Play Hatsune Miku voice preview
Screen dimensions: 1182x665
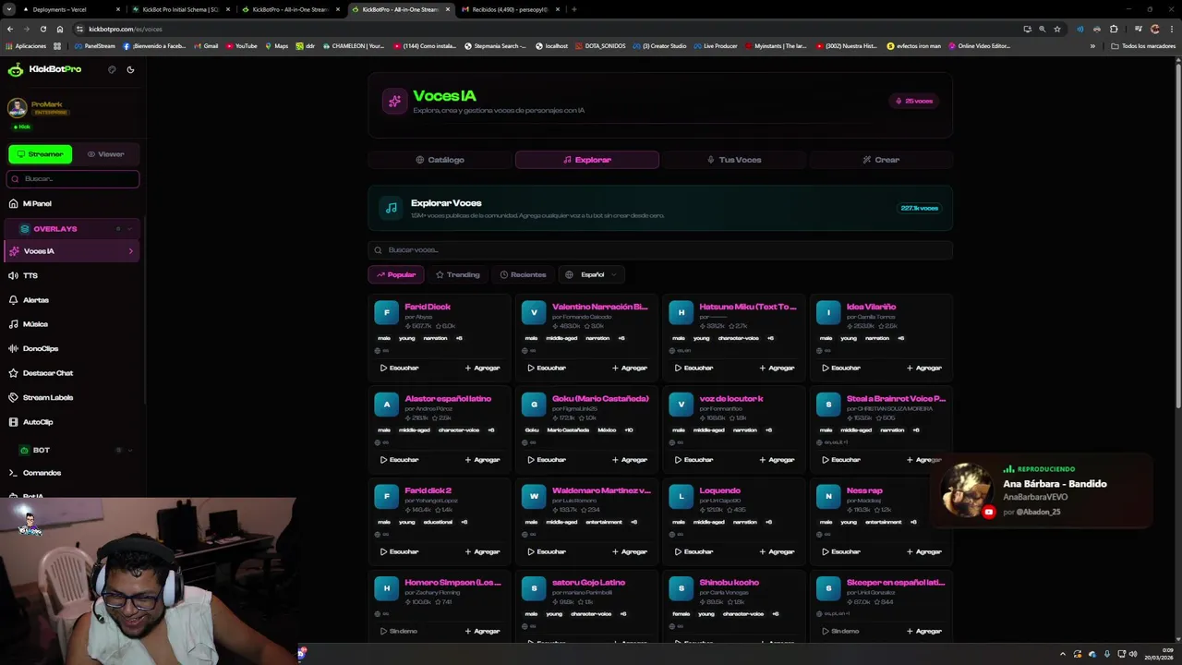694,368
